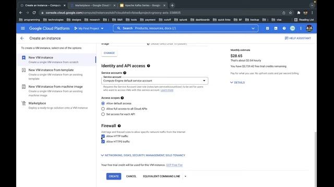Screen dimensions: 334x187
Task: Go back with the Create an instance arrow
Action: pos(22,38)
